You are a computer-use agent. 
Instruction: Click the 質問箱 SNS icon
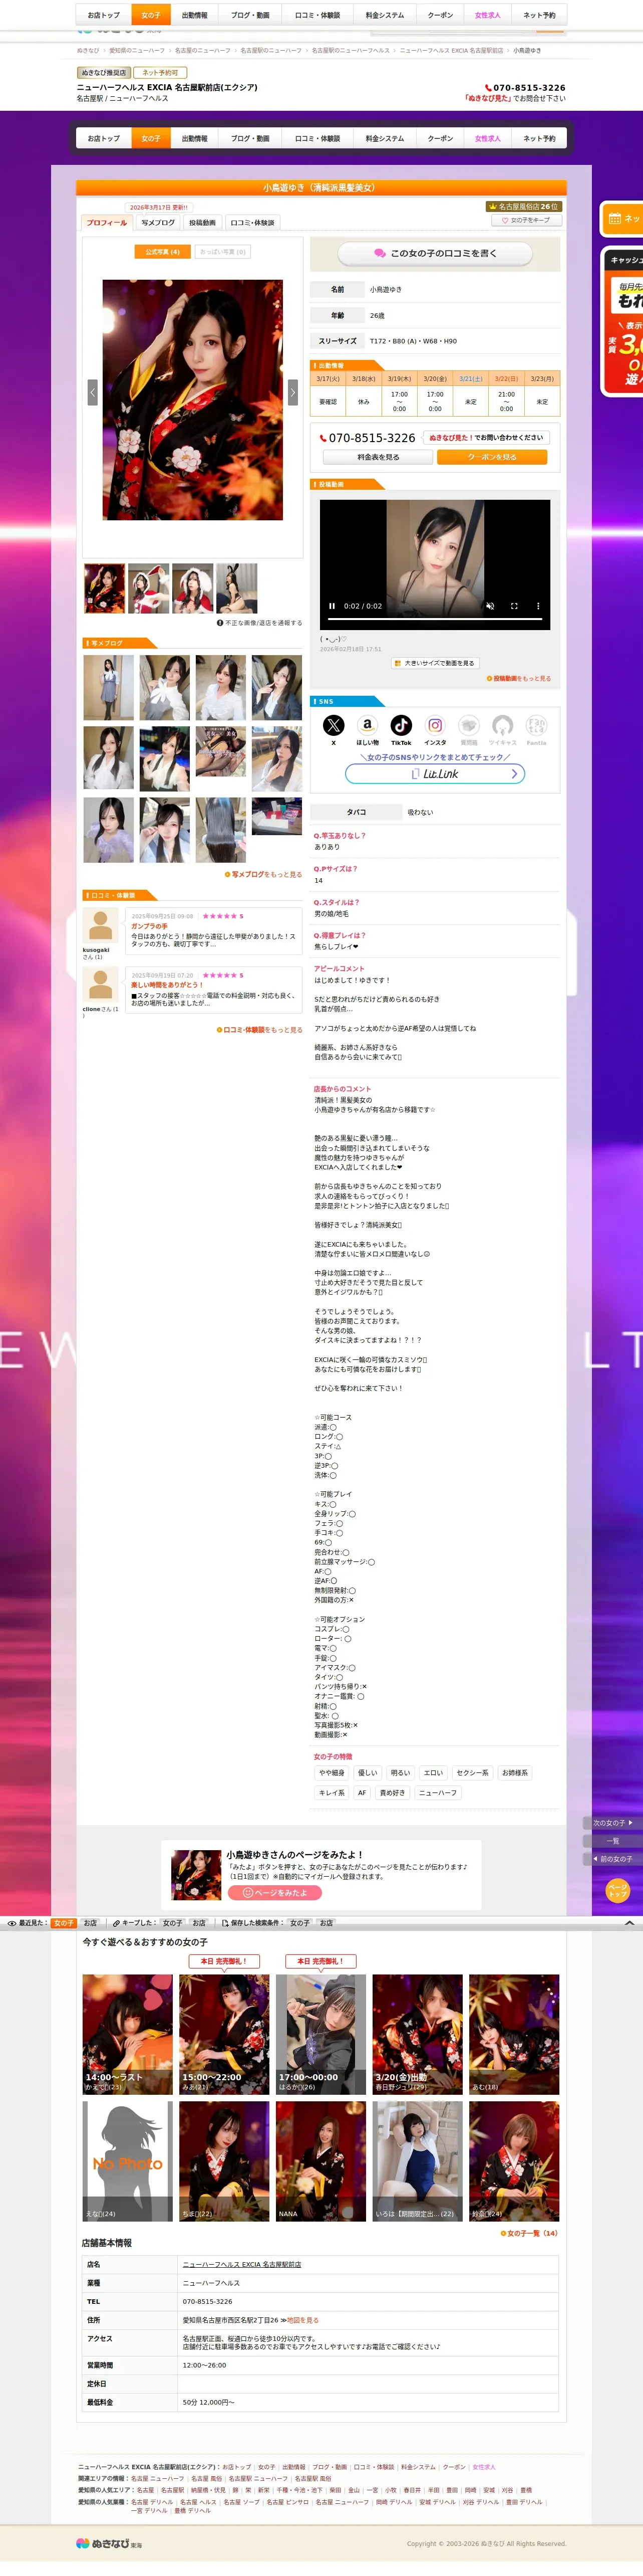click(469, 726)
